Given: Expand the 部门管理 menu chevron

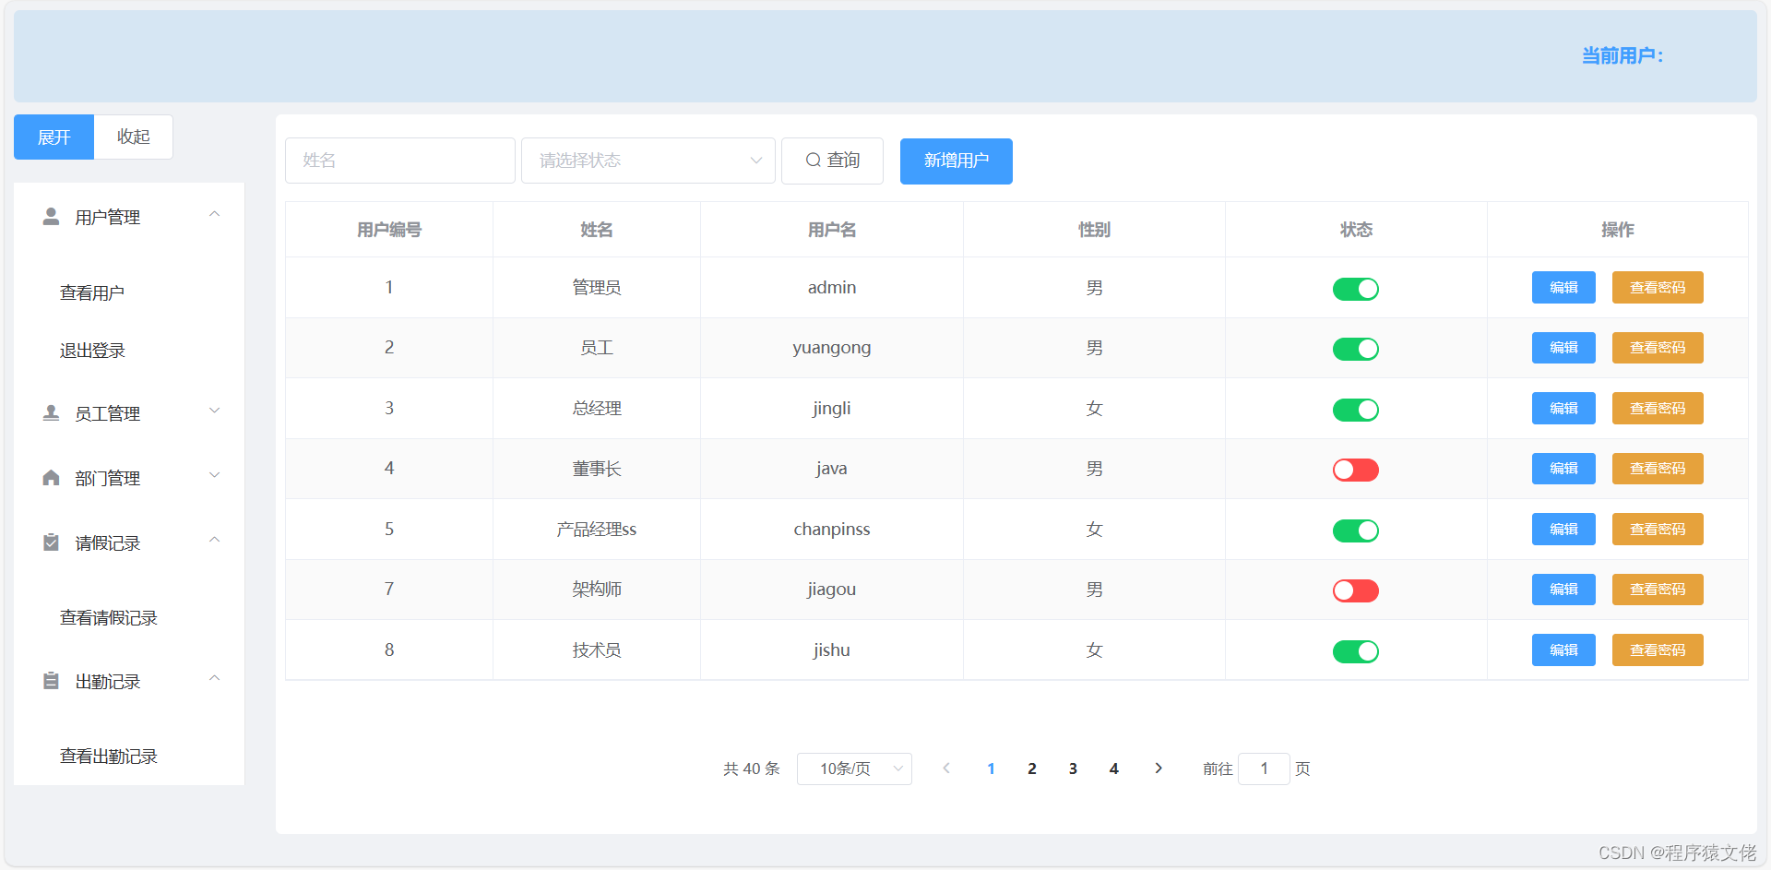Looking at the screenshot, I should (214, 475).
